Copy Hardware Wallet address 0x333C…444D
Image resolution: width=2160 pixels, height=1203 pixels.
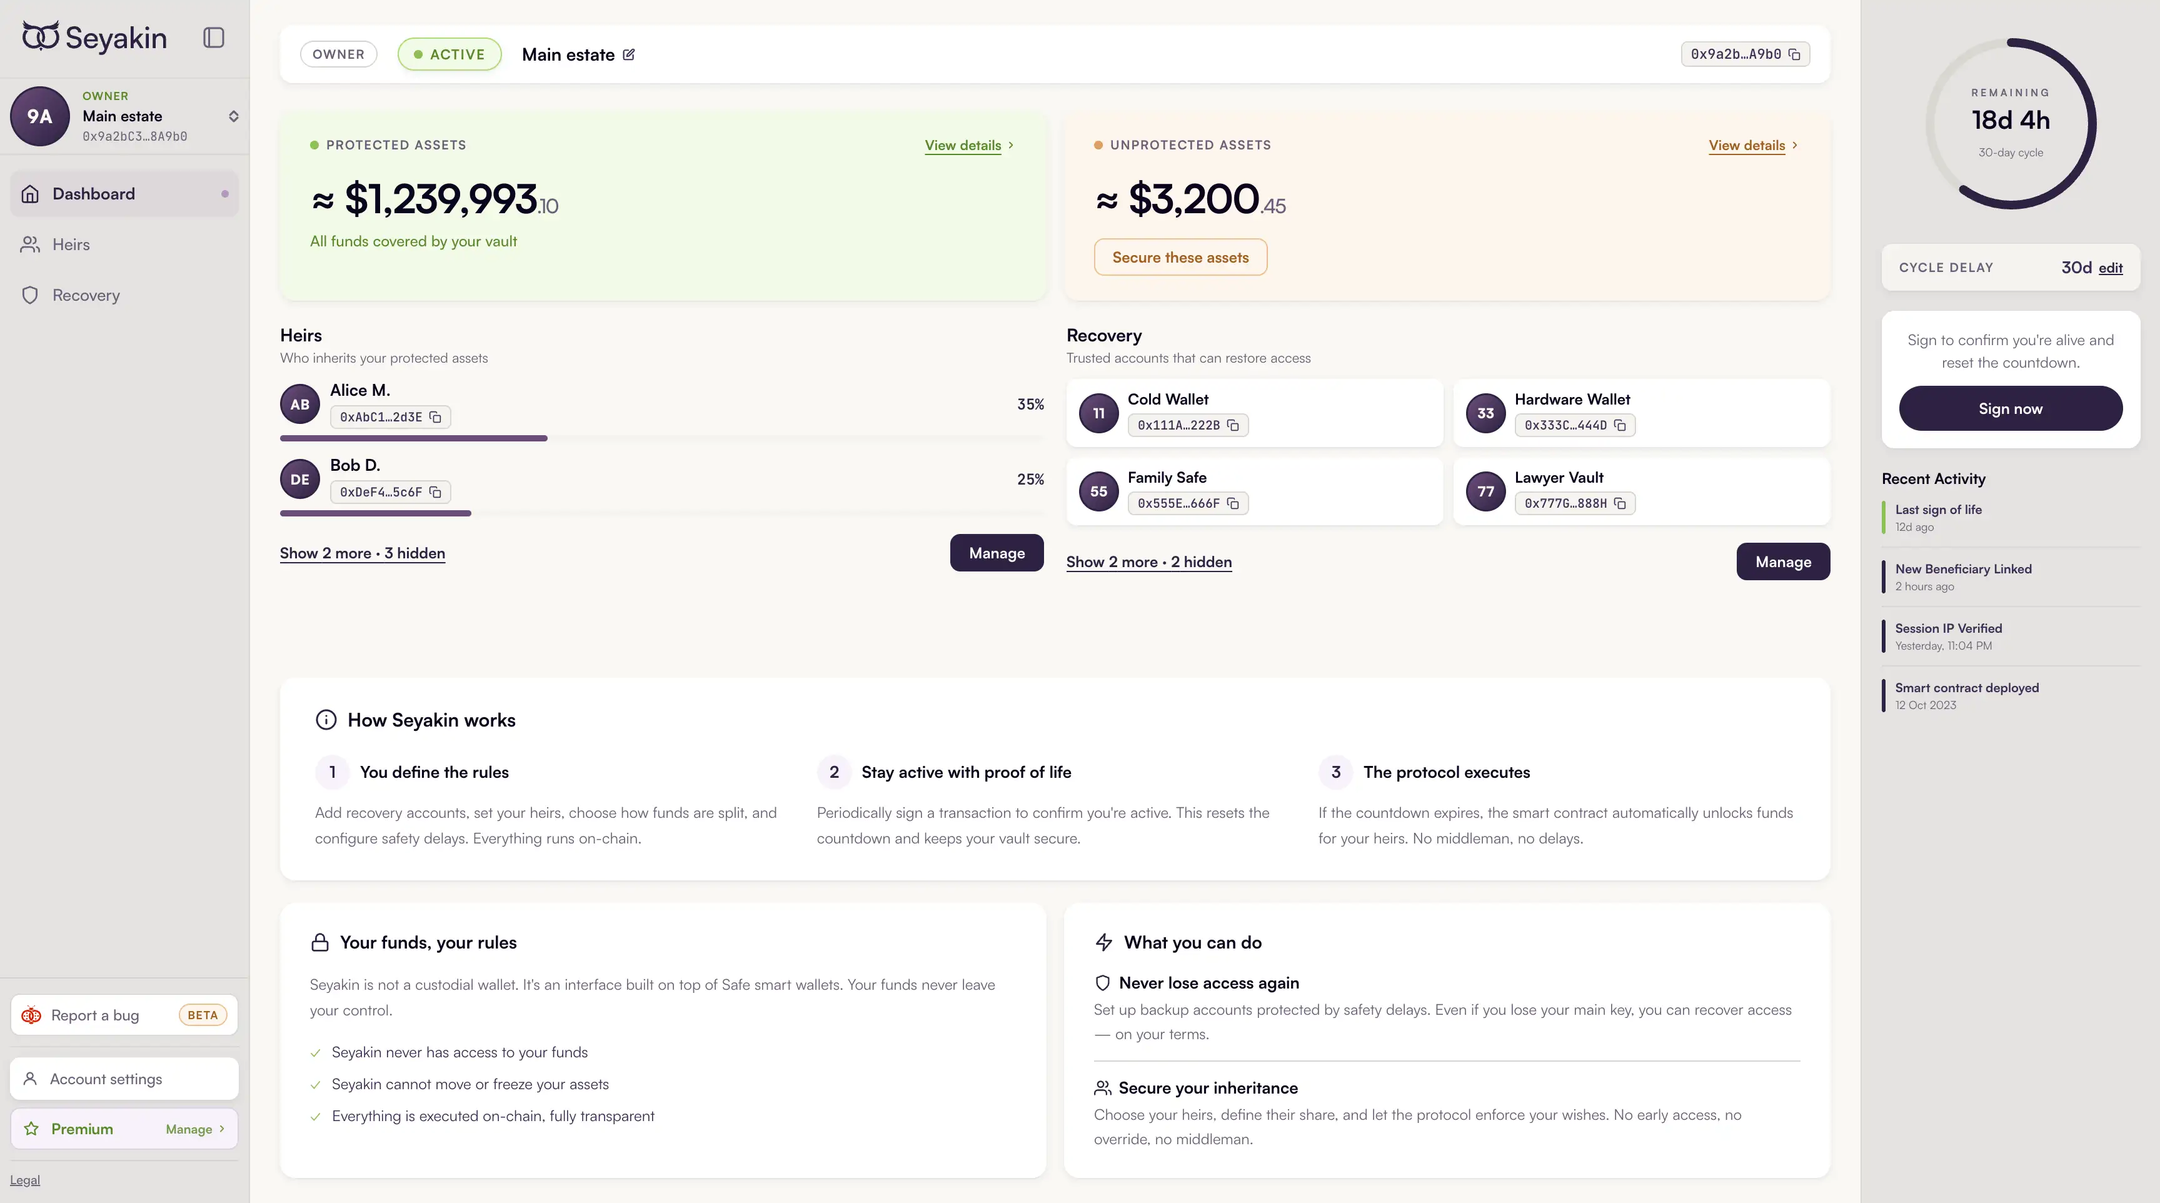point(1620,425)
